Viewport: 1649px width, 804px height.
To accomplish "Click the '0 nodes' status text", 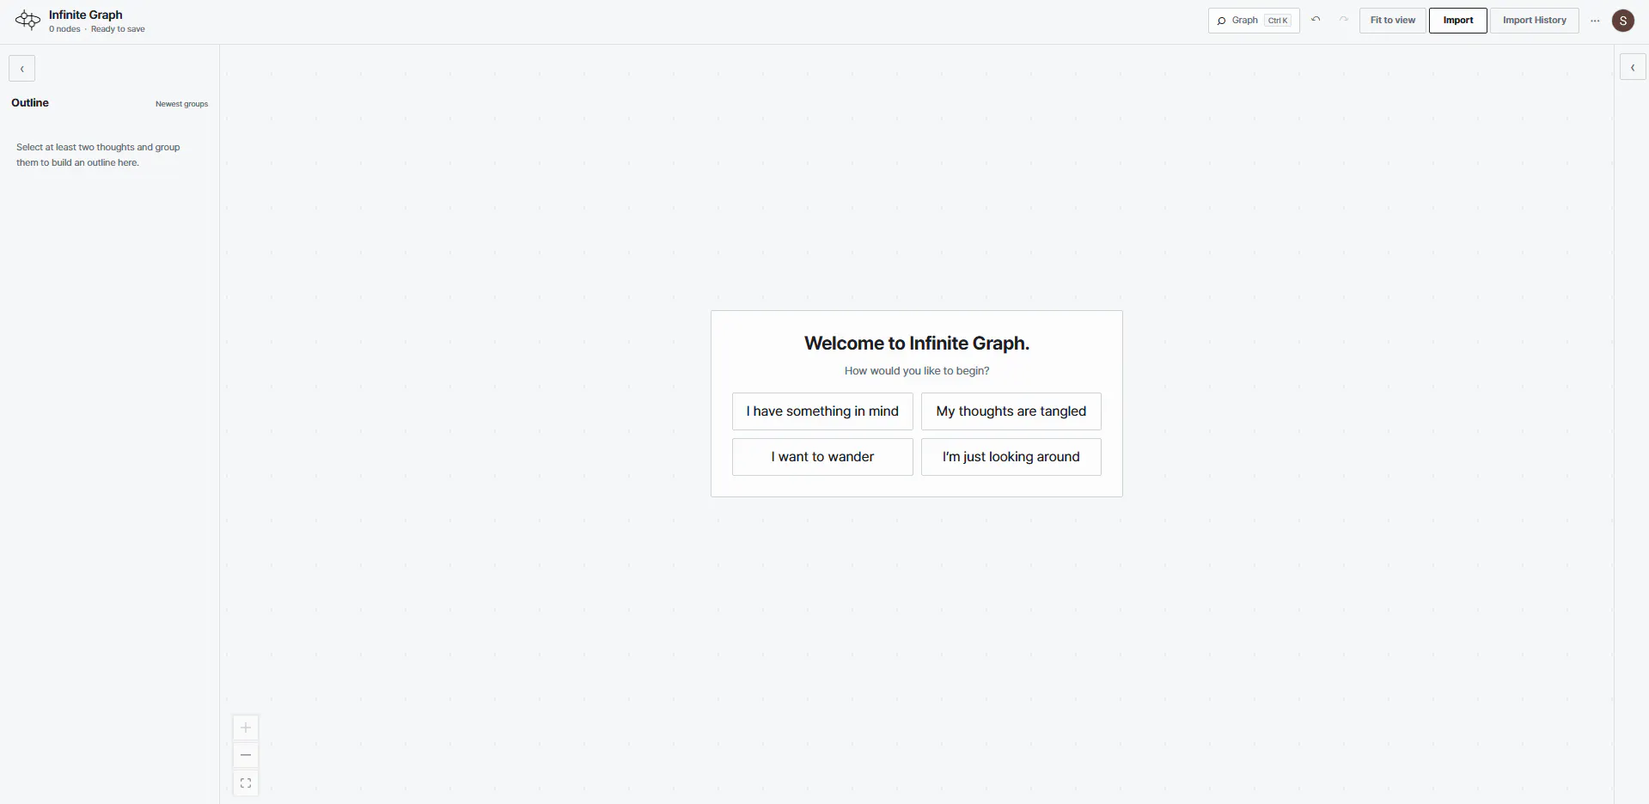I will click(x=64, y=29).
